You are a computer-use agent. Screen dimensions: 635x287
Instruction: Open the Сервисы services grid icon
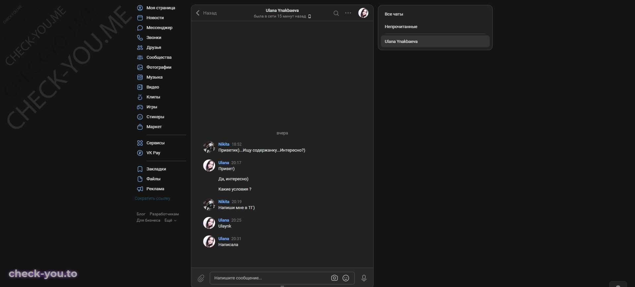click(140, 143)
